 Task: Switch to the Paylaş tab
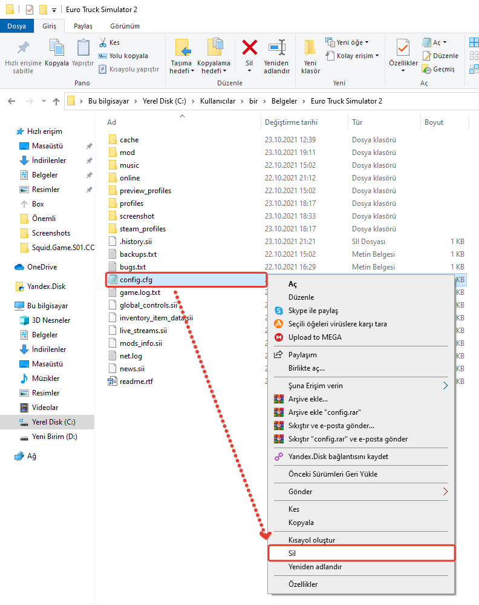pyautogui.click(x=83, y=26)
